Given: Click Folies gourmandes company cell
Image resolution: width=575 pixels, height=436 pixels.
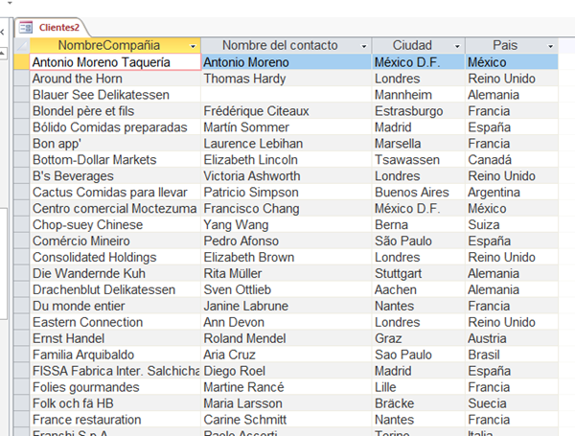Looking at the screenshot, I should click(x=115, y=387).
